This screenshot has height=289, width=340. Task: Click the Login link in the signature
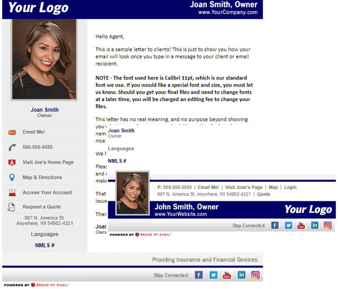click(291, 187)
